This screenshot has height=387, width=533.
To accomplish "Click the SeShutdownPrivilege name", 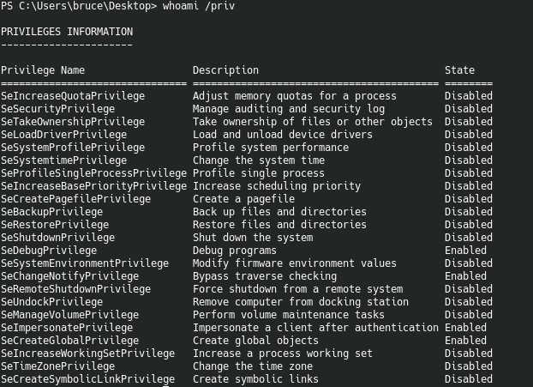I will (x=58, y=238).
